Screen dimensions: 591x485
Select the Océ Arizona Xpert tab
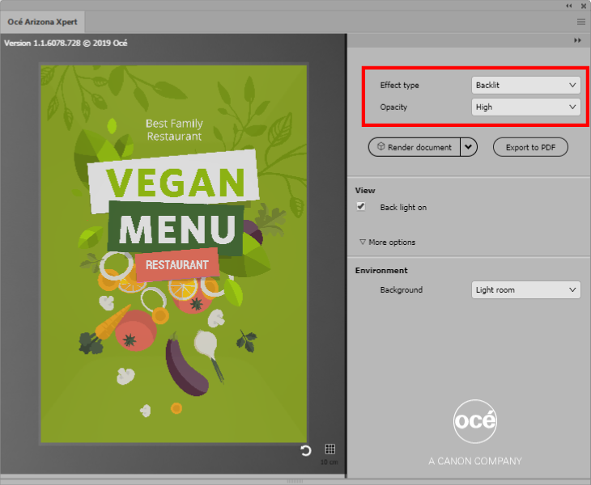[42, 23]
